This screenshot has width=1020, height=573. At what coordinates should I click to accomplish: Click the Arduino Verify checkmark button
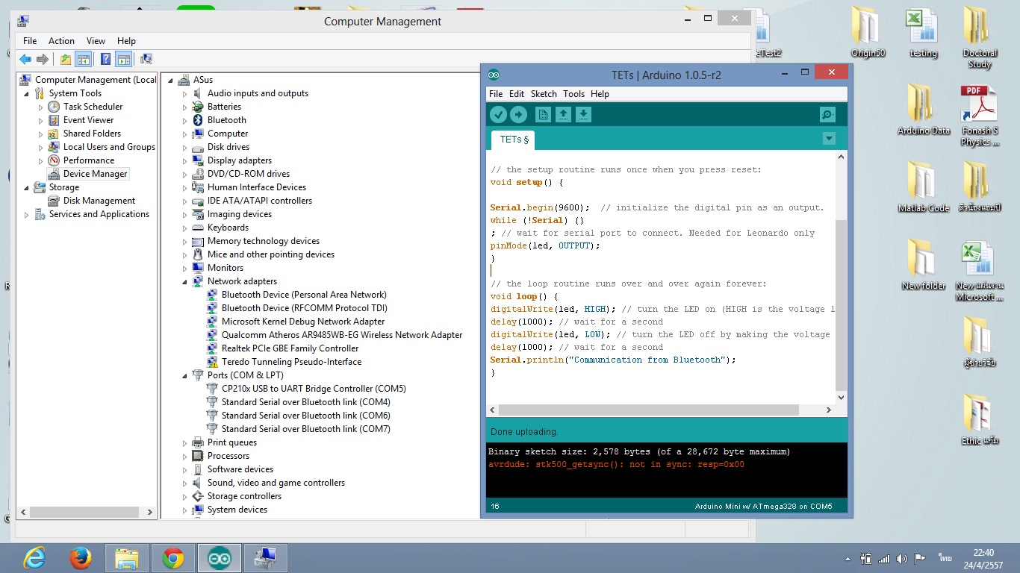(x=498, y=114)
